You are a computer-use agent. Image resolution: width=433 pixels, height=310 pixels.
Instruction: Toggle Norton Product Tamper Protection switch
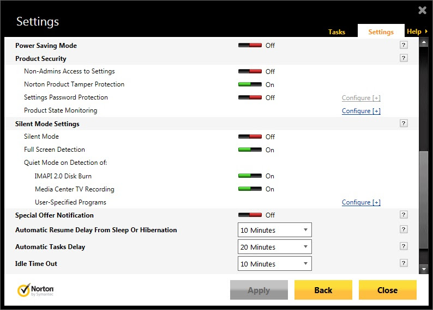coord(250,84)
